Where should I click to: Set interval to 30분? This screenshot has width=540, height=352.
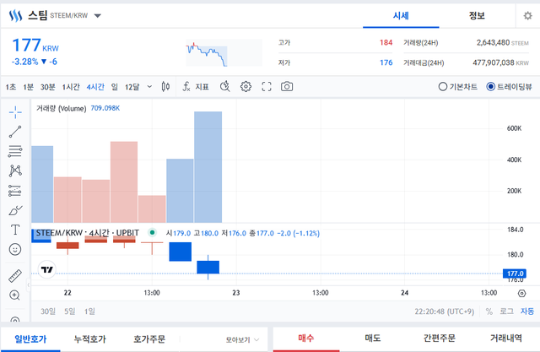48,87
